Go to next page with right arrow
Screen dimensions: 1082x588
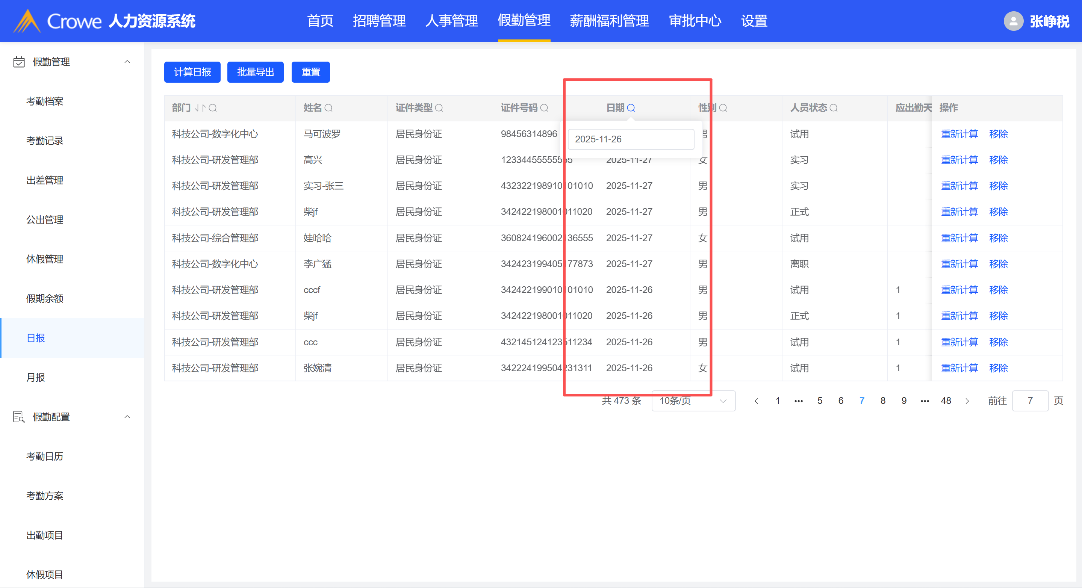point(967,401)
